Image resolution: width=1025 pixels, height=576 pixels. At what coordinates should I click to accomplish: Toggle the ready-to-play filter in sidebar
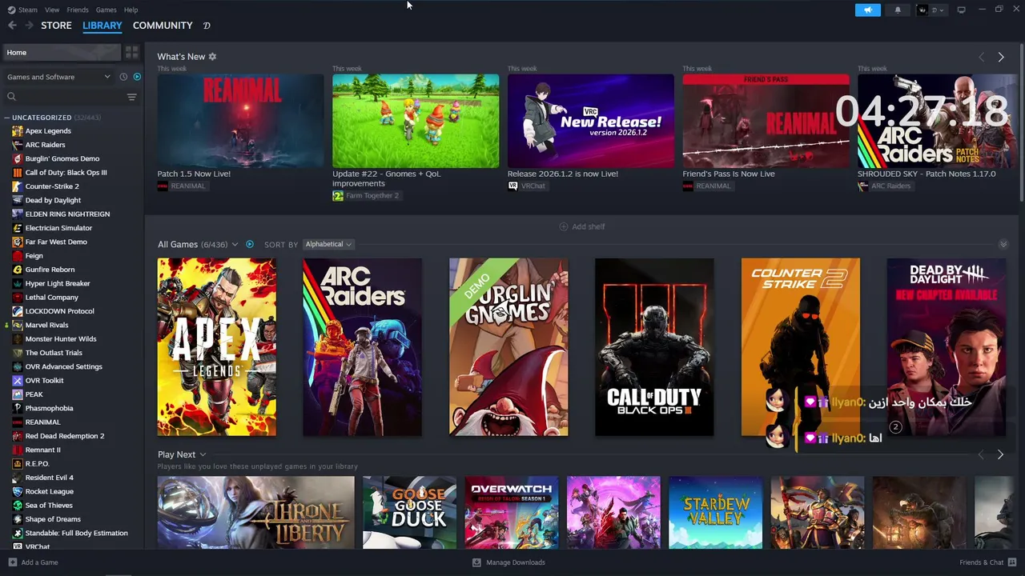(137, 77)
